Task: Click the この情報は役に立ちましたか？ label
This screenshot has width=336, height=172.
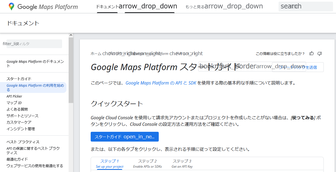Action: [280, 54]
